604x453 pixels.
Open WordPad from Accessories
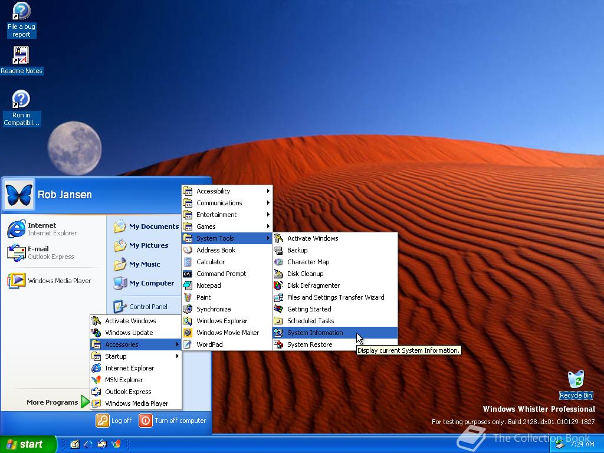click(227, 344)
